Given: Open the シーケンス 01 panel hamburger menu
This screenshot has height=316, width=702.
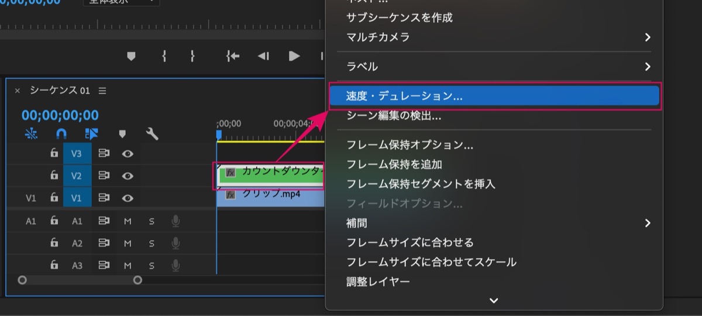Looking at the screenshot, I should click(x=102, y=91).
